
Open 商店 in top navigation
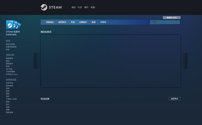[x=74, y=7]
